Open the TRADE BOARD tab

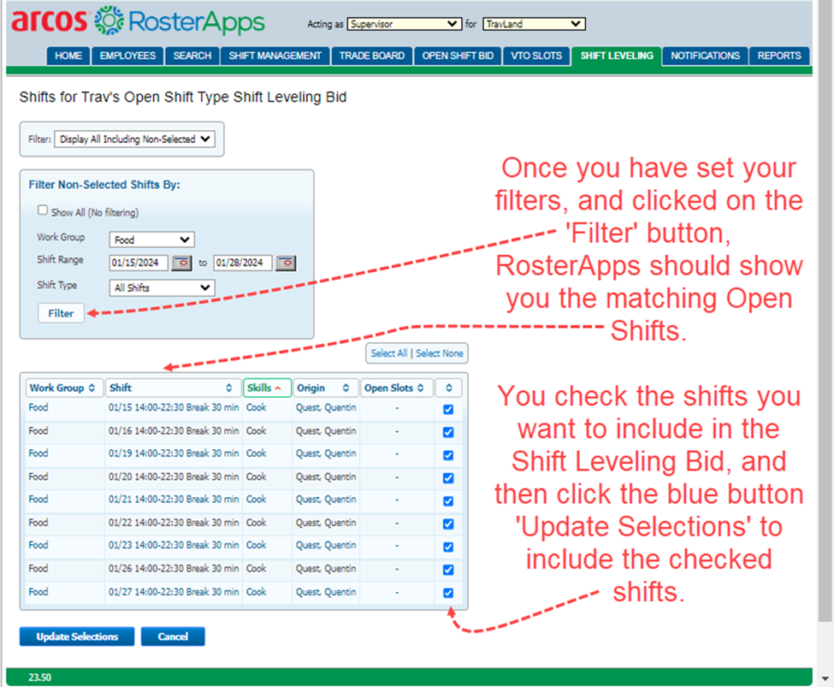click(x=371, y=55)
